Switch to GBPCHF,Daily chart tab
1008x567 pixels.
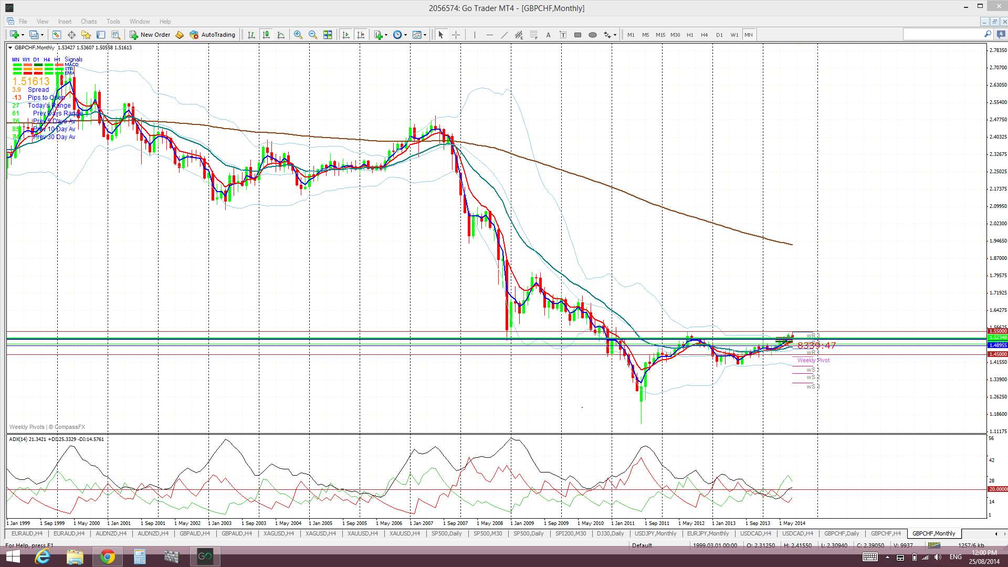click(x=842, y=533)
